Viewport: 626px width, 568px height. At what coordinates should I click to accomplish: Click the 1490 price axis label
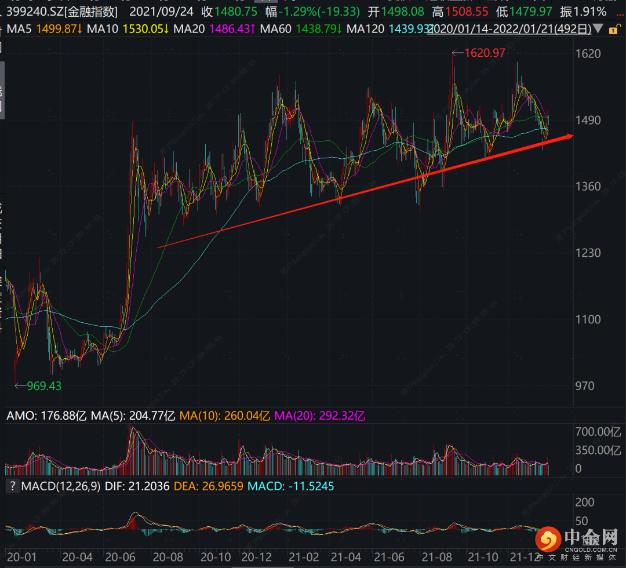point(588,120)
